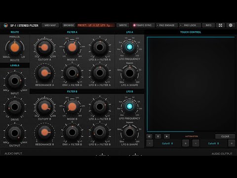
Task: Click the preset name display
Action: tap(96, 25)
